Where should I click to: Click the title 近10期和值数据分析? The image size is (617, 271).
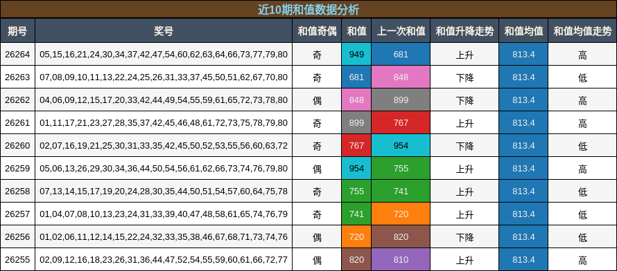click(308, 10)
